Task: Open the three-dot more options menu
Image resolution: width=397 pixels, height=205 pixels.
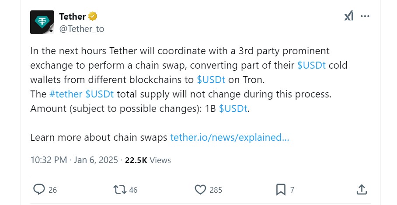Action: tap(365, 16)
